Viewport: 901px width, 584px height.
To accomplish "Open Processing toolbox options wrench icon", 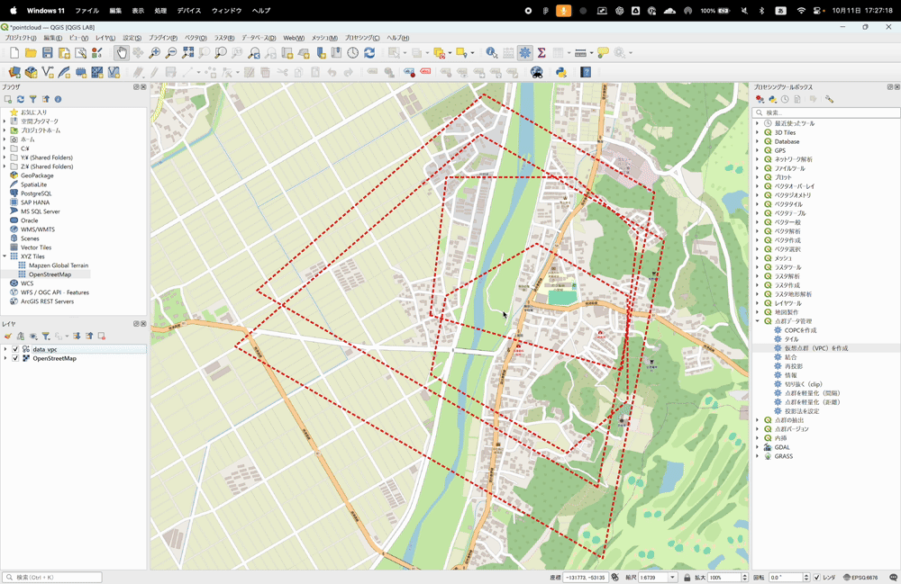I will 829,99.
